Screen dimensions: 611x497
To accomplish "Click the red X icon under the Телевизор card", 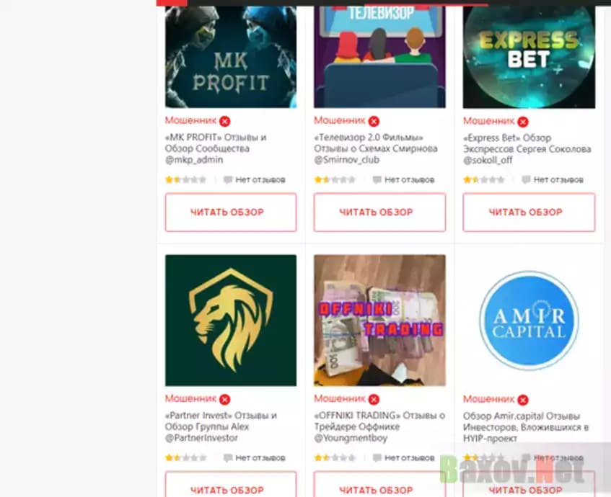I will coord(374,122).
